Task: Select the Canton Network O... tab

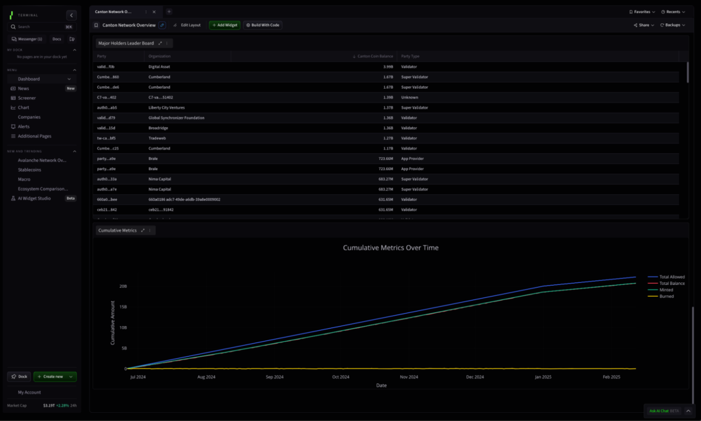Action: pyautogui.click(x=113, y=12)
